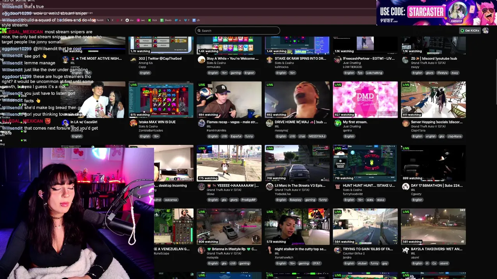Click Cgeezy's channel avatar

click(x=405, y=187)
